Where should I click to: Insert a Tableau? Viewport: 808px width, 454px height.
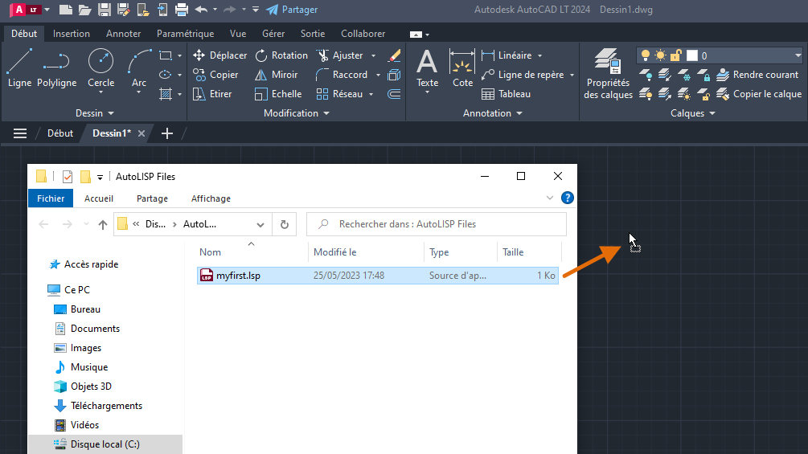[506, 94]
